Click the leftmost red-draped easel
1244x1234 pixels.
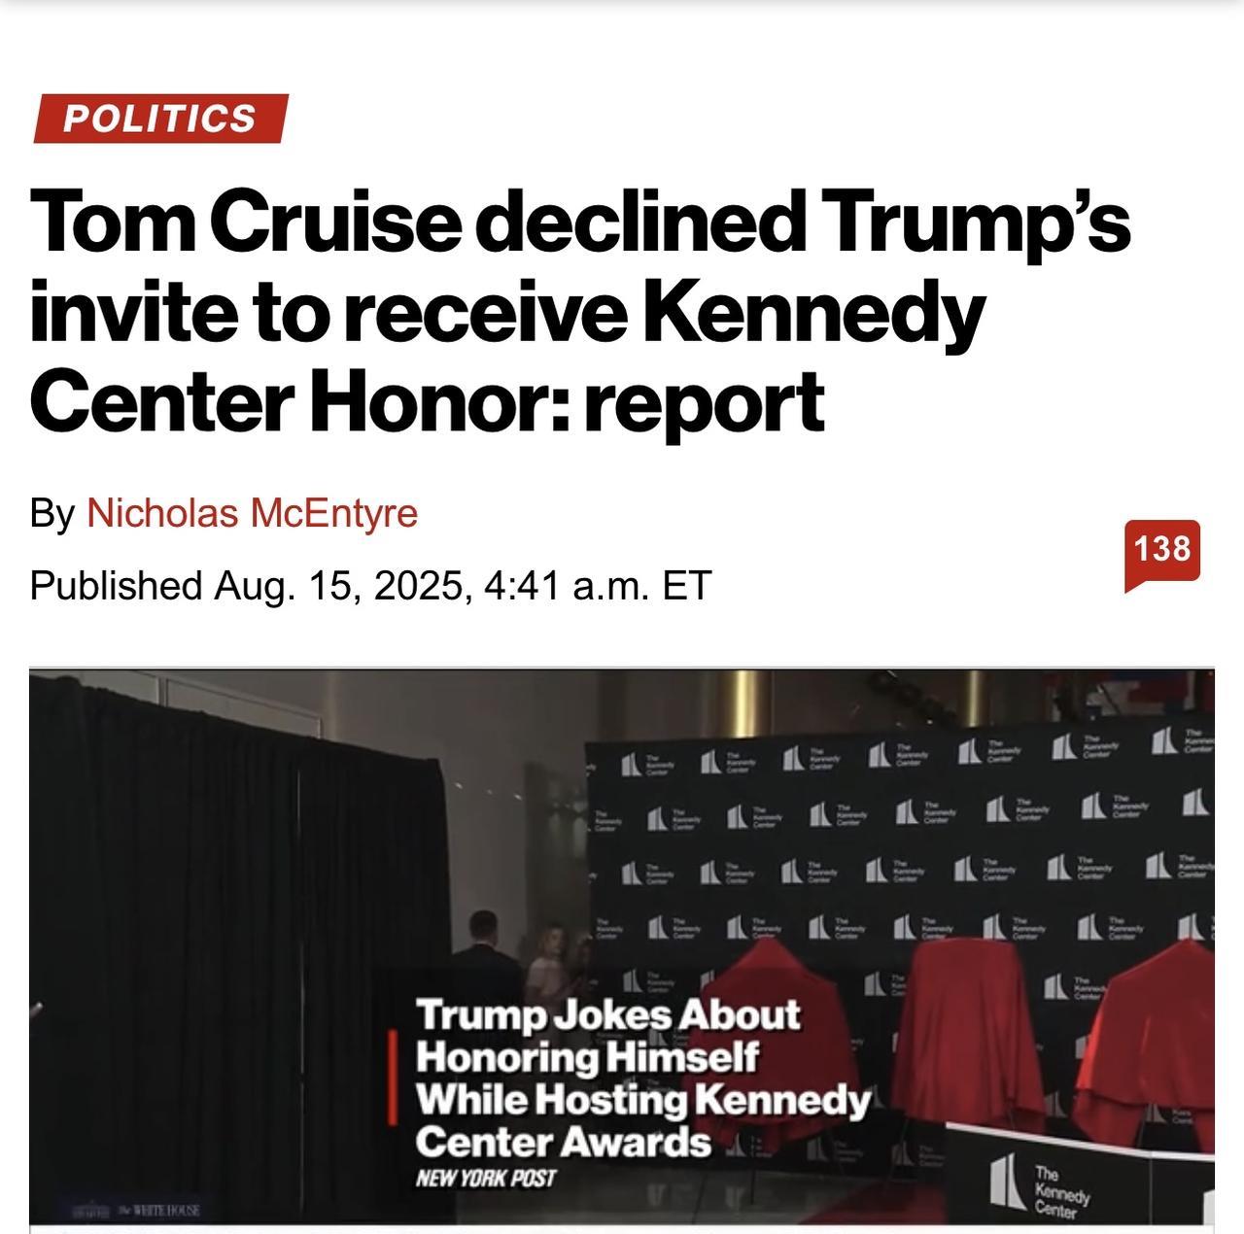point(770,991)
